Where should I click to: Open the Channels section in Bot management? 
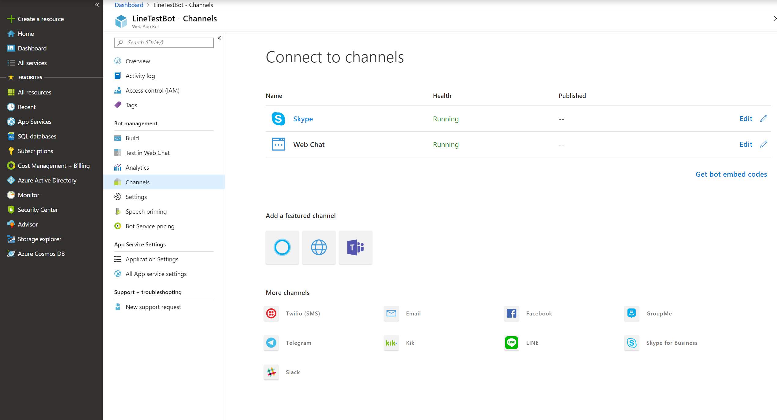click(137, 182)
